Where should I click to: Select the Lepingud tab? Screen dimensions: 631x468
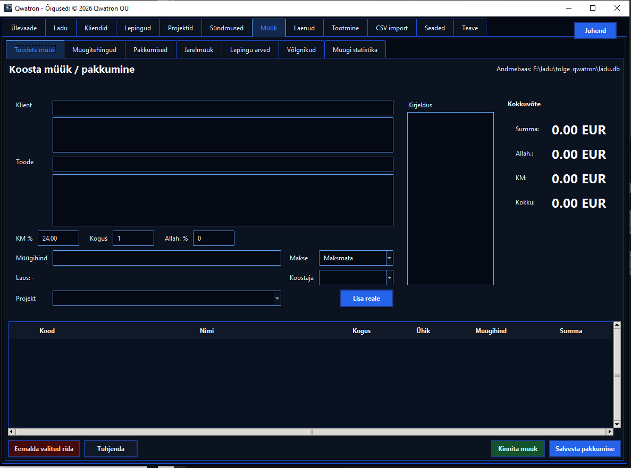click(138, 28)
